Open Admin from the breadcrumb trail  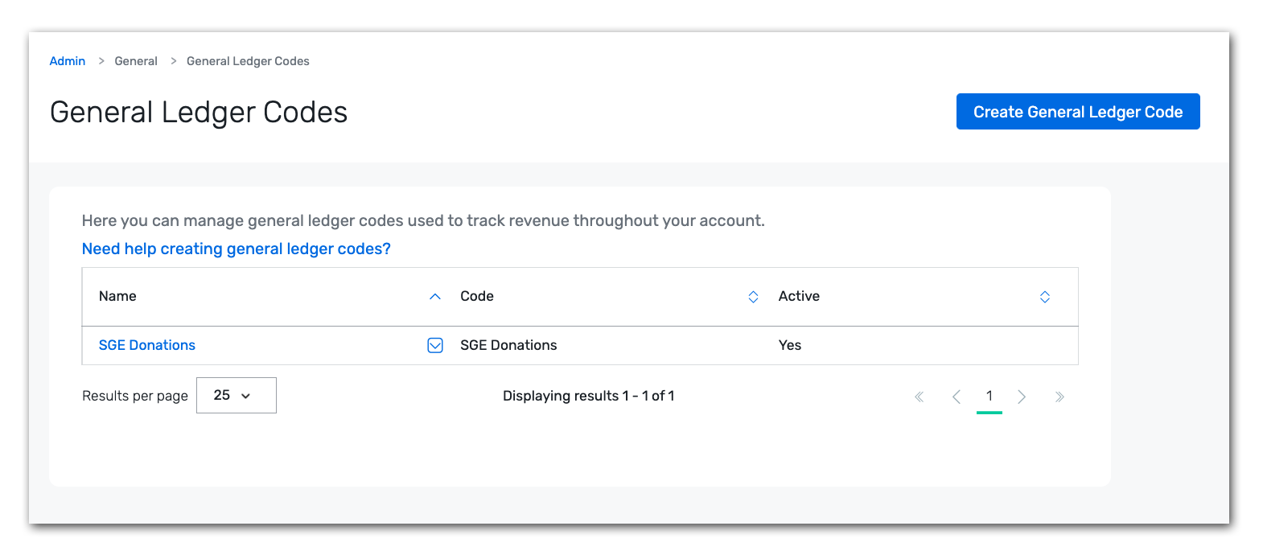[67, 60]
